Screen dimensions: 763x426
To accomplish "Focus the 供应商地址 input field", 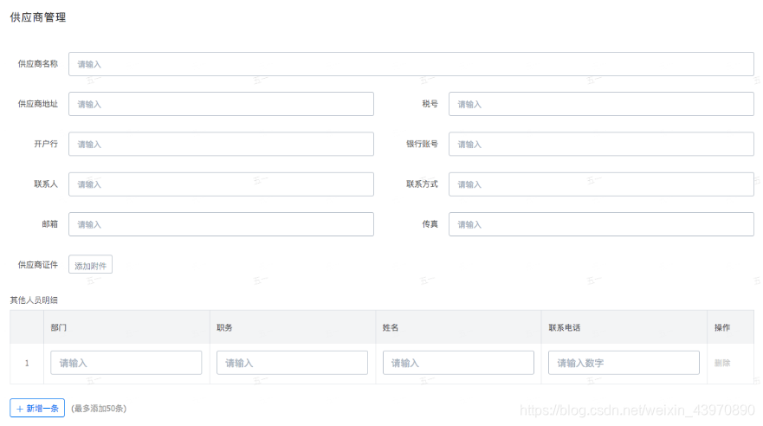I will point(221,104).
